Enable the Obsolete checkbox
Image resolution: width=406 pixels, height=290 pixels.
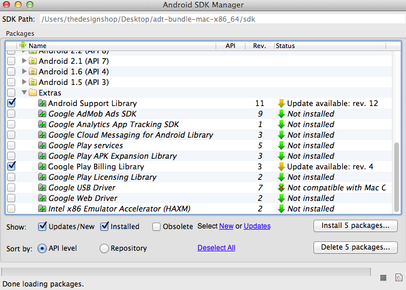pos(156,226)
